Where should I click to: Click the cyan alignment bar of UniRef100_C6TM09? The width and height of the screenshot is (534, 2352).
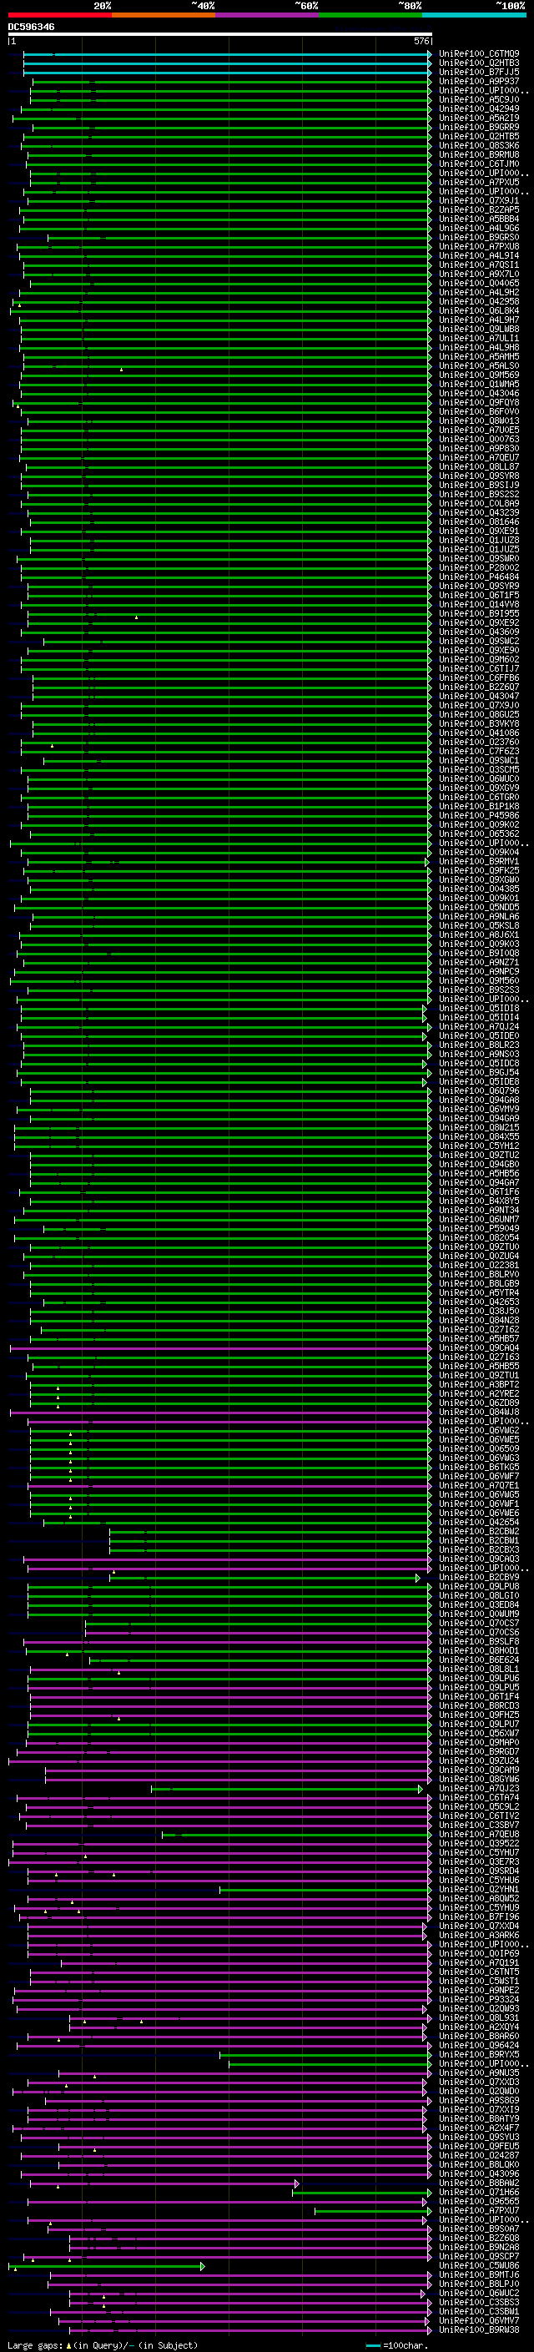[226, 54]
